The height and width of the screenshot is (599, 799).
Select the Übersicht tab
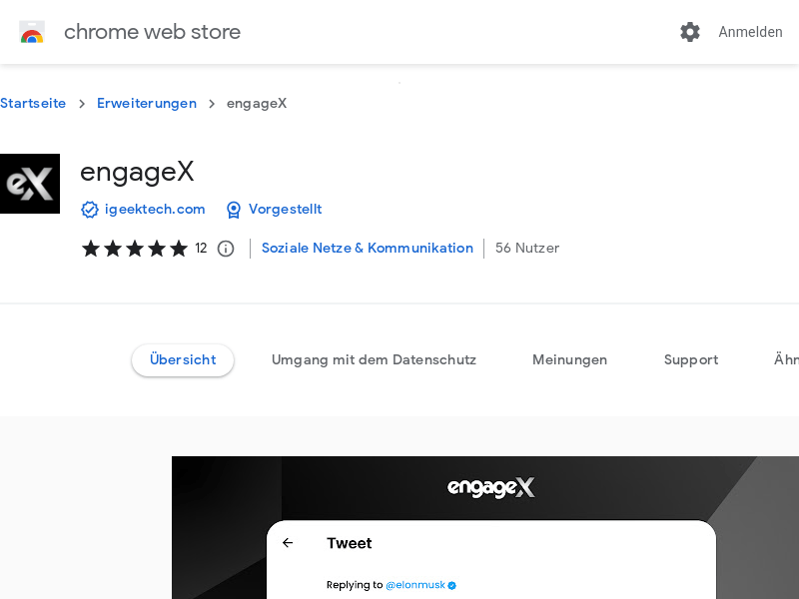pos(183,360)
